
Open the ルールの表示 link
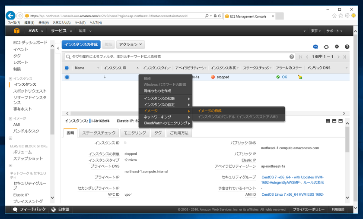coord(314,182)
